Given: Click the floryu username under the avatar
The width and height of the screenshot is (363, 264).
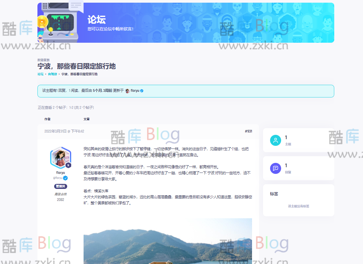Looking at the screenshot, I should [x=60, y=173].
